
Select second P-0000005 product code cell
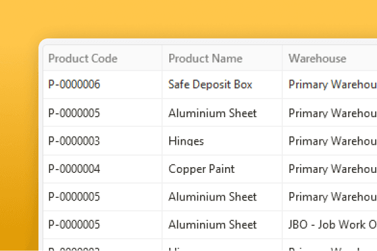pyautogui.click(x=103, y=197)
